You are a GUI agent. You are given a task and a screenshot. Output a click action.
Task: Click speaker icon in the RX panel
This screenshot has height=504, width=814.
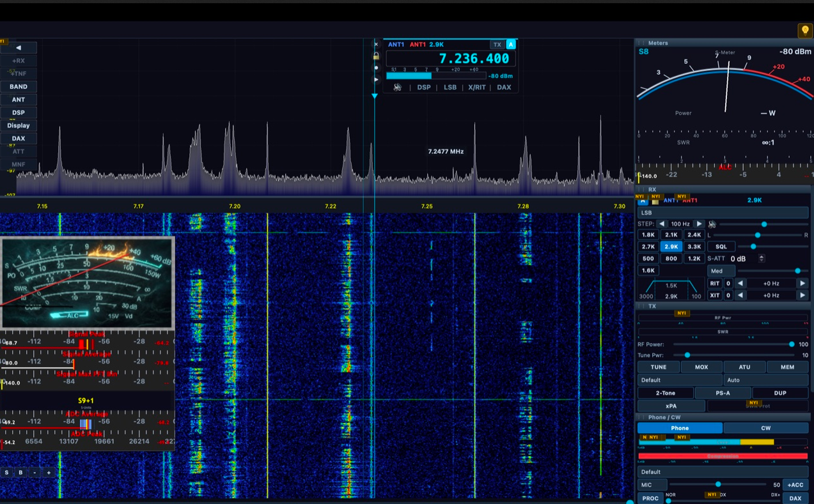[x=712, y=224]
